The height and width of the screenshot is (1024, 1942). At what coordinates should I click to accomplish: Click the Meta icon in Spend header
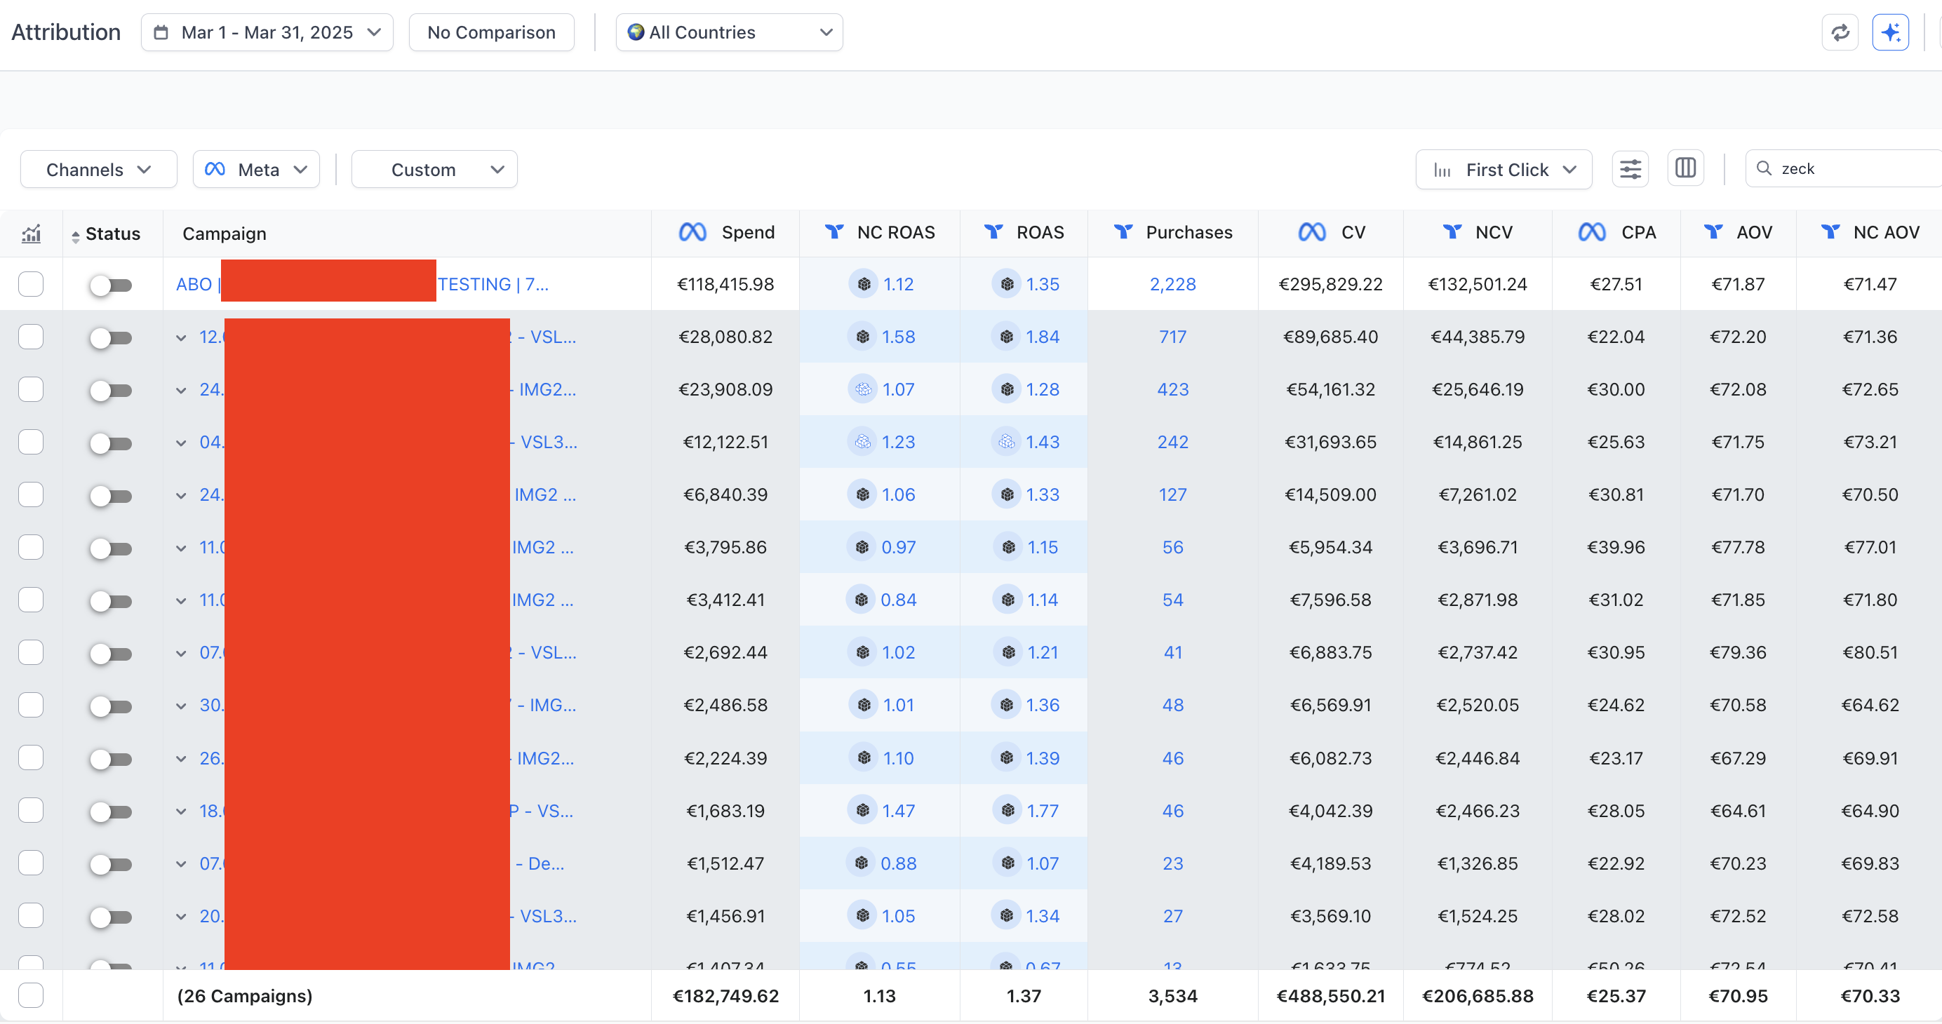coord(692,232)
